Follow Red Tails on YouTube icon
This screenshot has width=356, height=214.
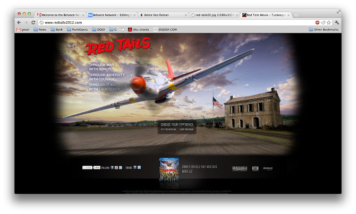point(116,167)
